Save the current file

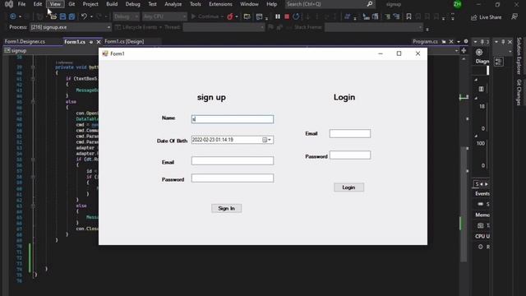pos(62,16)
